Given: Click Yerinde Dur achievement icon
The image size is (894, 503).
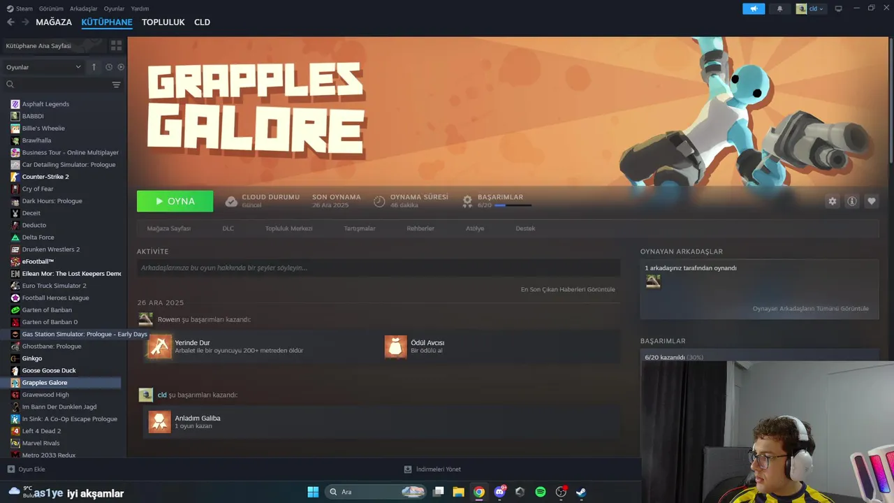Looking at the screenshot, I should [x=160, y=347].
